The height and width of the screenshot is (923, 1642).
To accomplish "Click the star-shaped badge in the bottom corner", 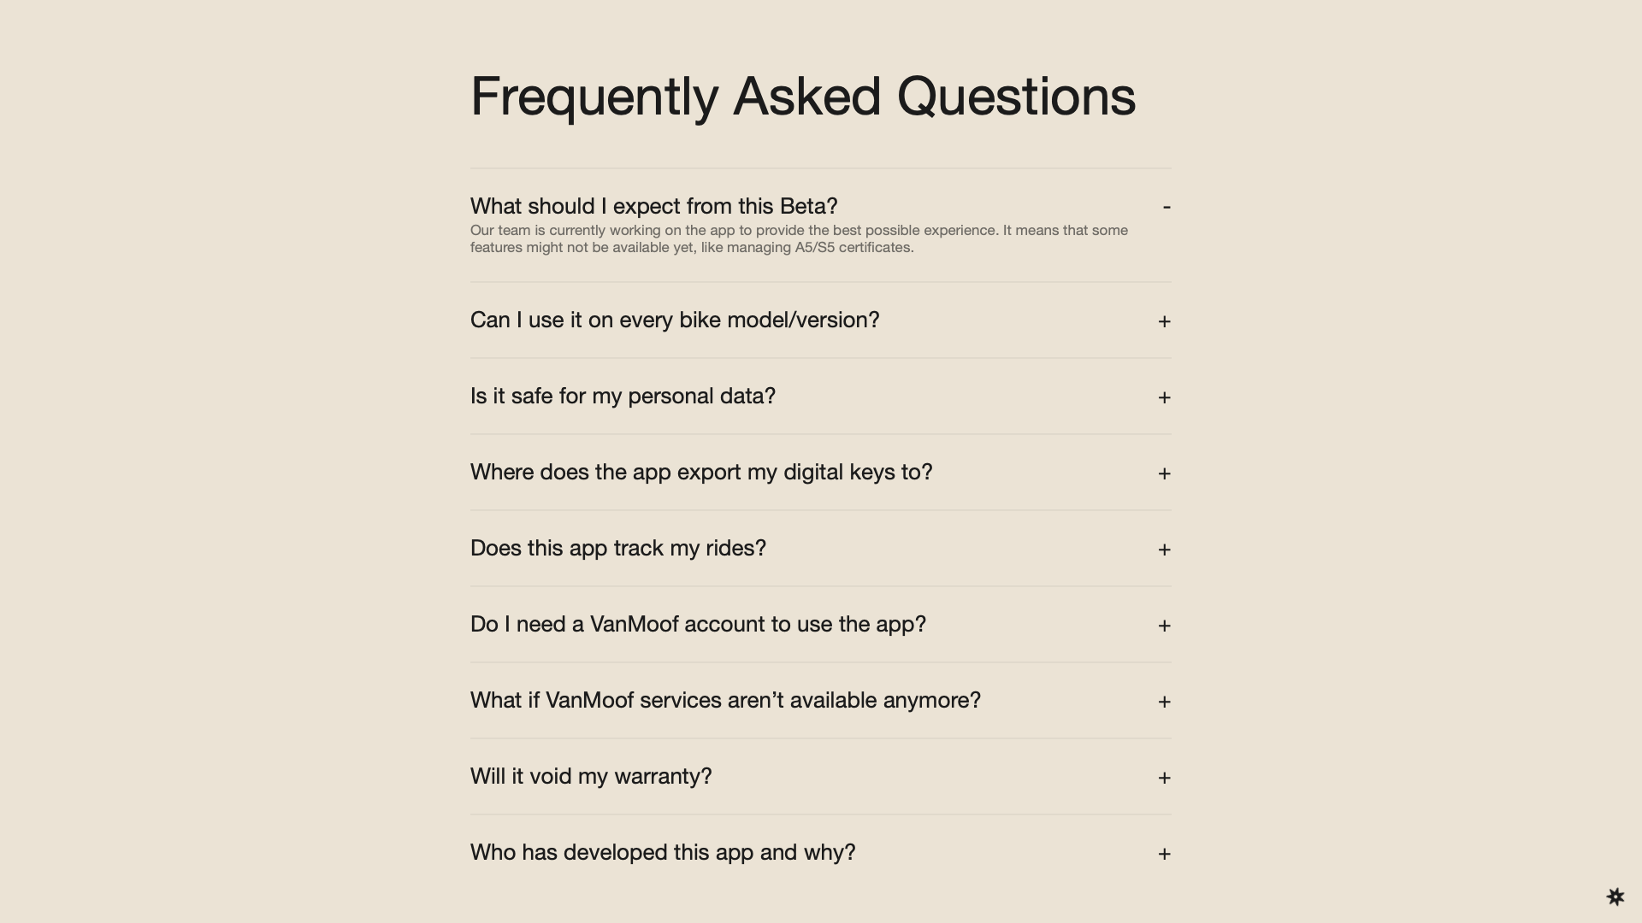I will click(1615, 897).
